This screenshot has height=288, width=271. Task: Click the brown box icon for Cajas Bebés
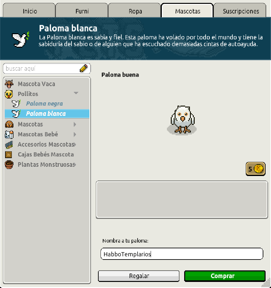tap(8, 155)
